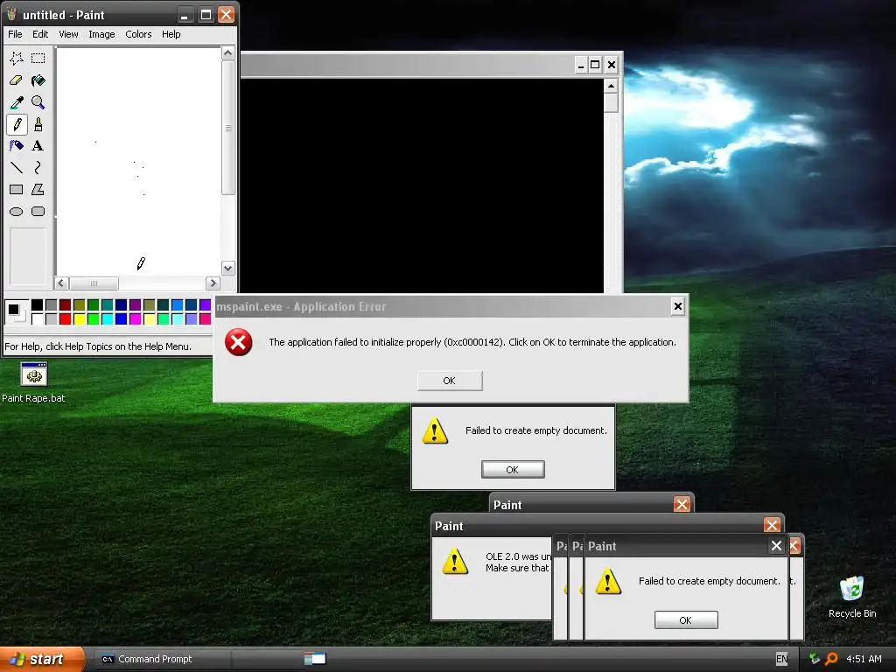The image size is (896, 672).
Task: Select the rectangular Select tool
Action: coord(38,58)
